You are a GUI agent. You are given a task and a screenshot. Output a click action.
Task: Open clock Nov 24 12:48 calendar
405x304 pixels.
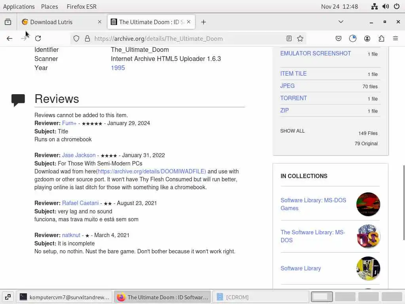339,6
